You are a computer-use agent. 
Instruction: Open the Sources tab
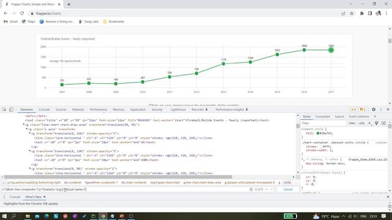coord(61,109)
